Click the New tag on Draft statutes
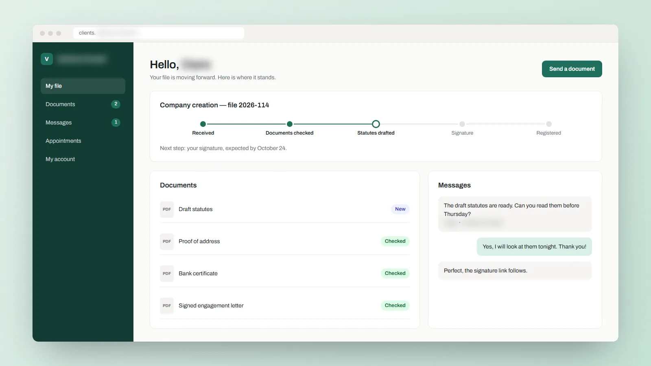Image resolution: width=651 pixels, height=366 pixels. pyautogui.click(x=400, y=209)
